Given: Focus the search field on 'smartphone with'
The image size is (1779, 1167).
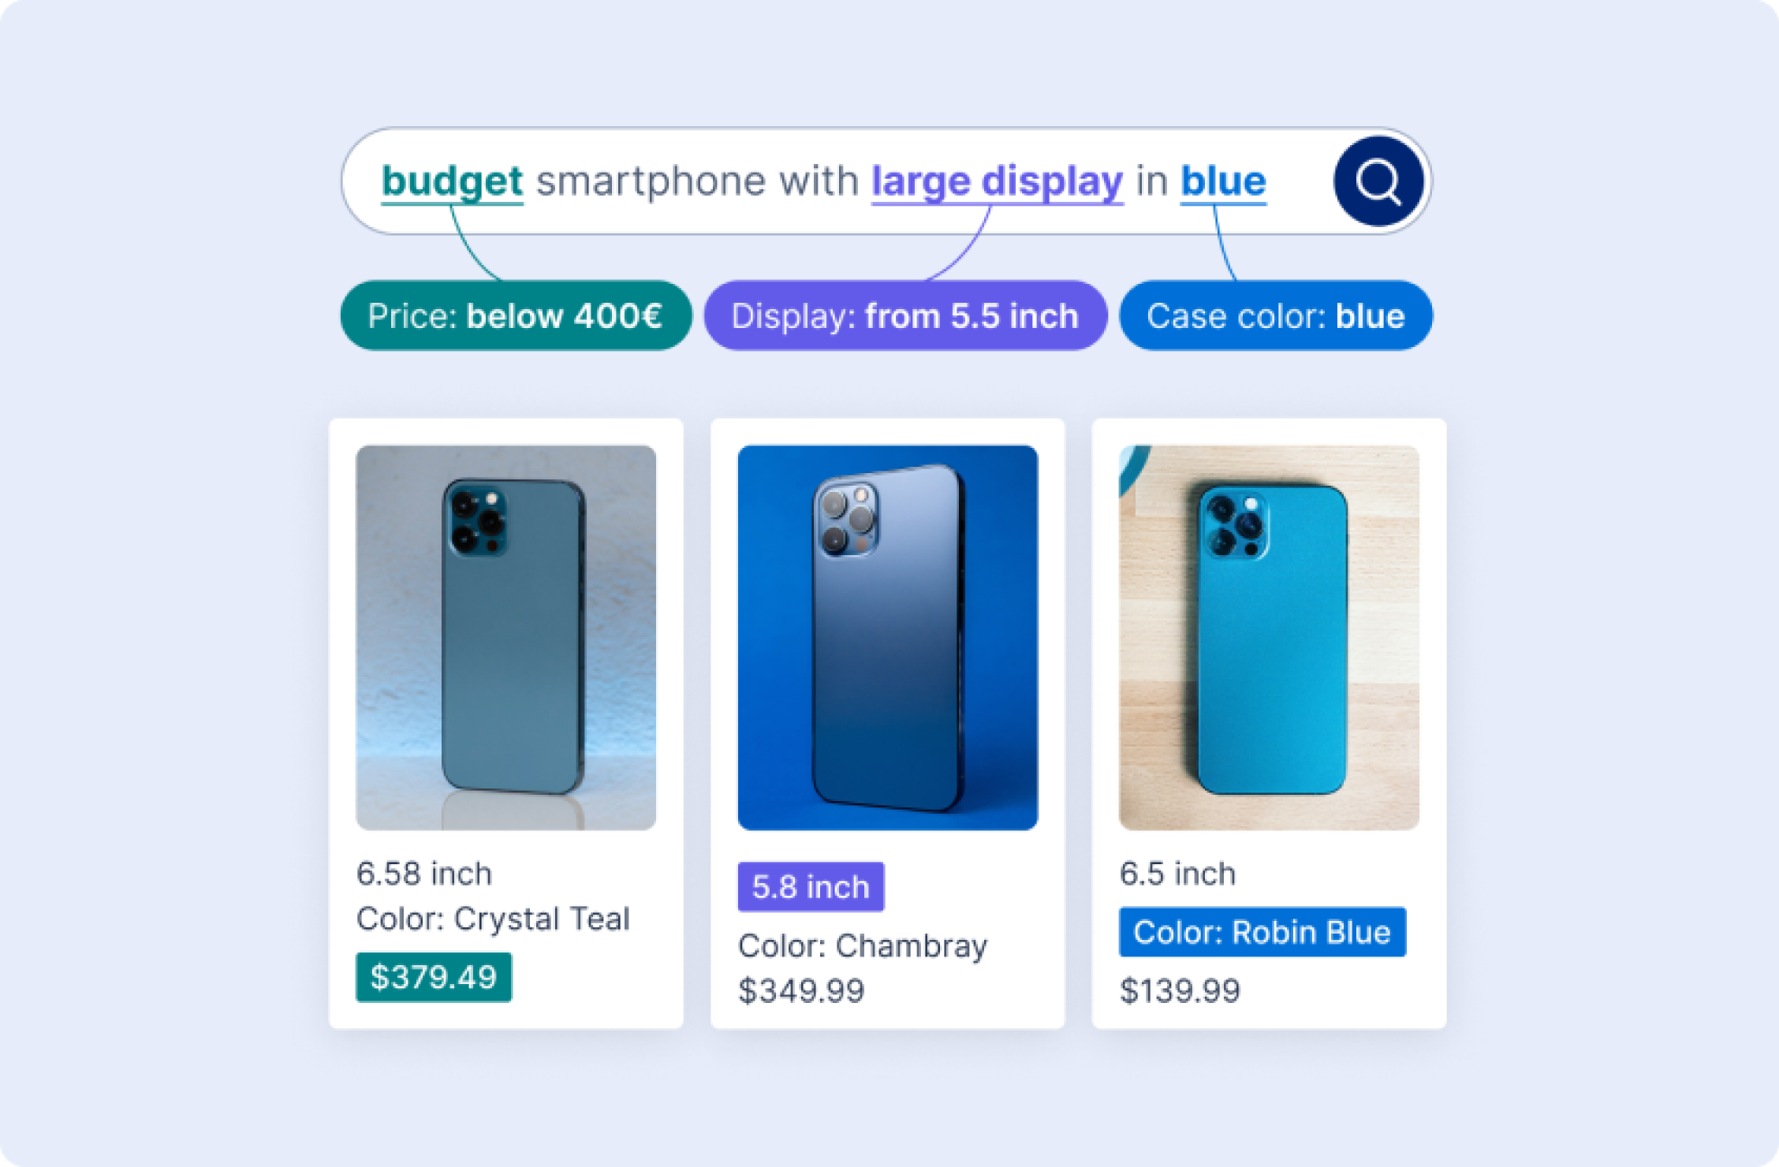Looking at the screenshot, I should 697,181.
